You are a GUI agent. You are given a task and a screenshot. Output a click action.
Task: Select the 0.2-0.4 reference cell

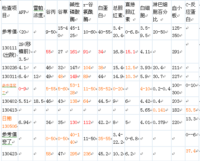click(162, 89)
